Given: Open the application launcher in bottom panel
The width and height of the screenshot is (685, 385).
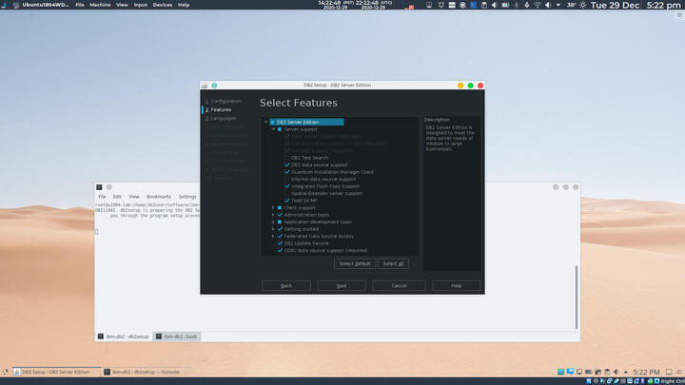Looking at the screenshot, I should [x=5, y=372].
